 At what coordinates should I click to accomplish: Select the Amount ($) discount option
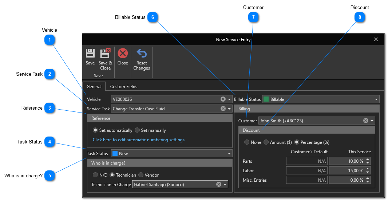click(266, 142)
